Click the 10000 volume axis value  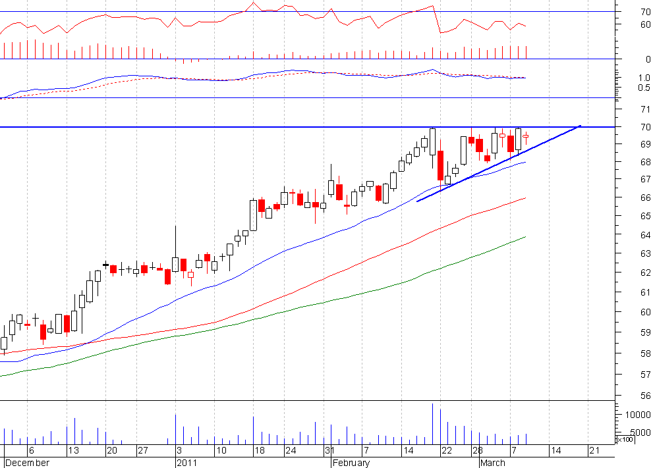[x=638, y=415]
